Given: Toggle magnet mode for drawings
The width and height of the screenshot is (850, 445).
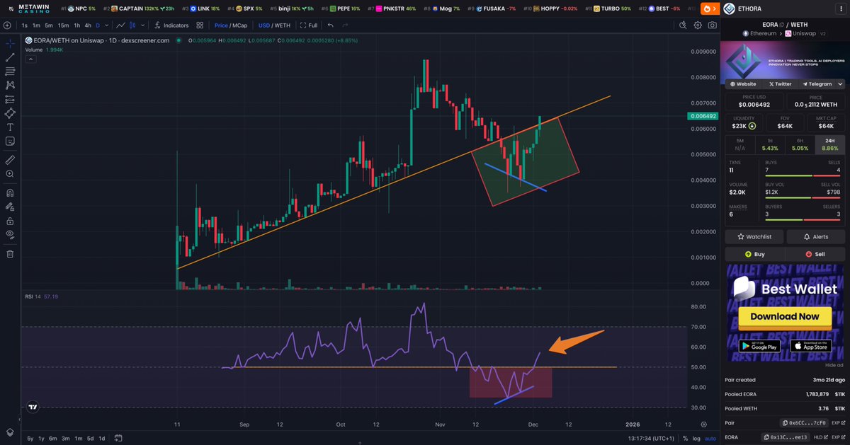Looking at the screenshot, I should click(x=10, y=192).
